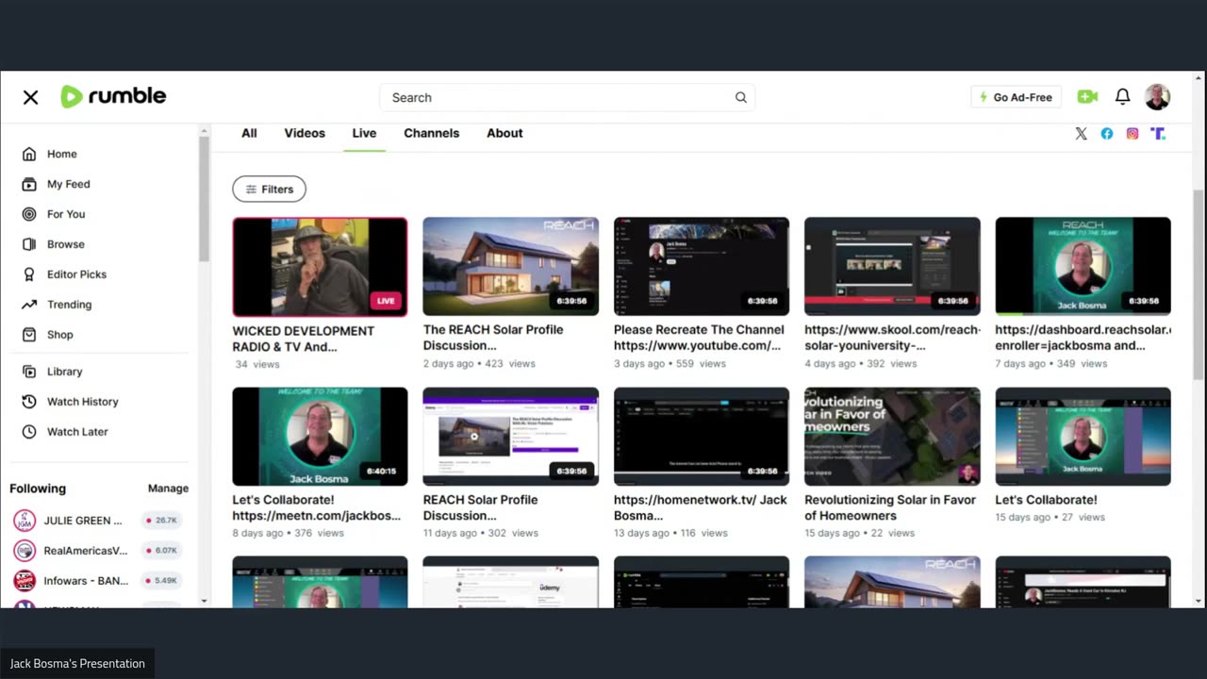Viewport: 1207px width, 679px height.
Task: Click the Library sidebar icon
Action: (x=29, y=372)
